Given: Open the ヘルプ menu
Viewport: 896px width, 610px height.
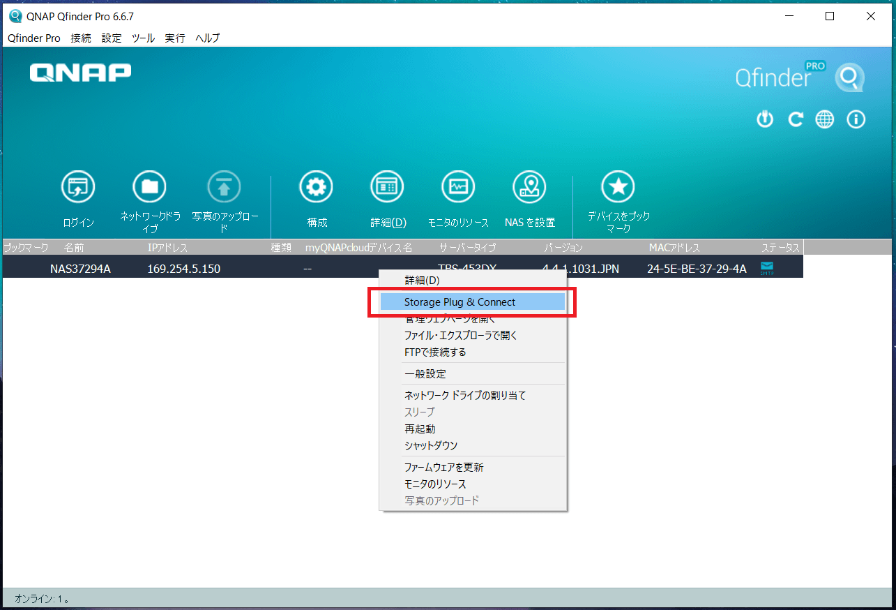Looking at the screenshot, I should click(x=208, y=38).
